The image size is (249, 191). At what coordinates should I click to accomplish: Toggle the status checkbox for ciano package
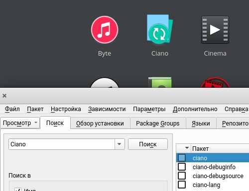(x=182, y=158)
